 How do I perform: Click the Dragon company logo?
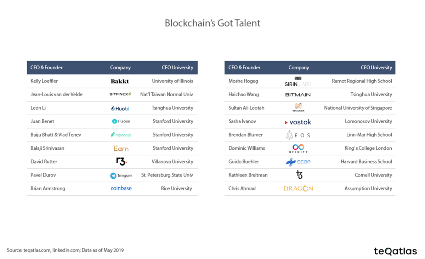(298, 189)
